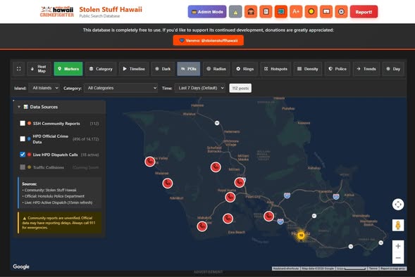
Task: Toggle fullscreen map with expand icon
Action: [x=19, y=69]
